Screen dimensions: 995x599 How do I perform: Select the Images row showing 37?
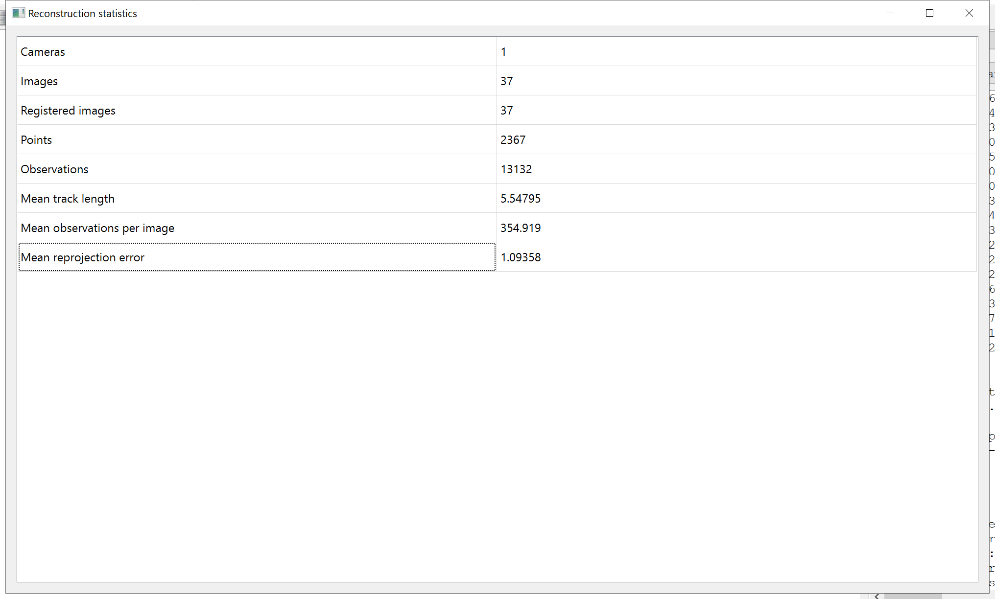[x=196, y=81]
